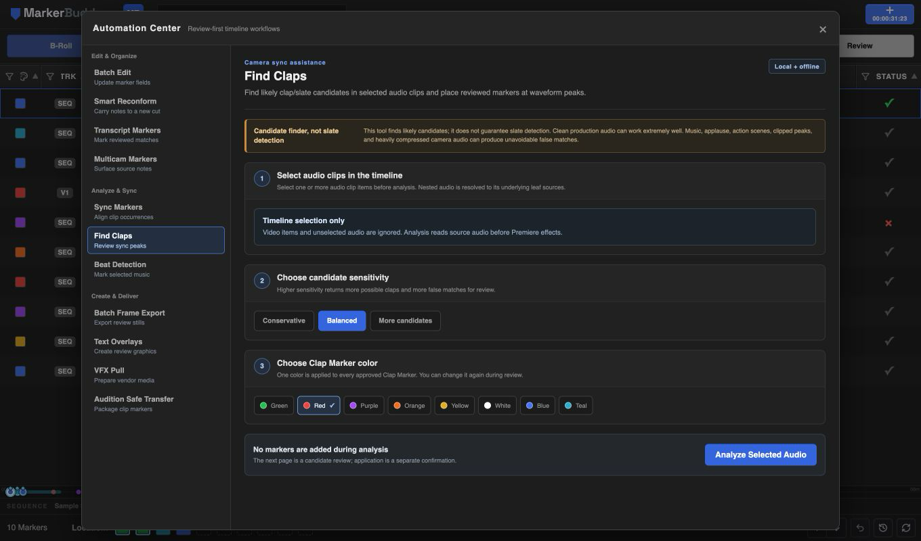Open Batch Frame Export workflow
Image resolution: width=921 pixels, height=541 pixels.
click(156, 317)
